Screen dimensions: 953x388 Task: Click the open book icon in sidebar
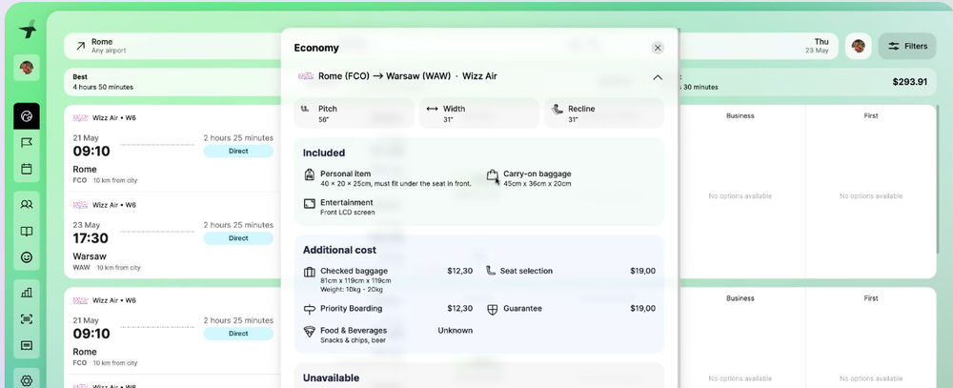point(27,231)
